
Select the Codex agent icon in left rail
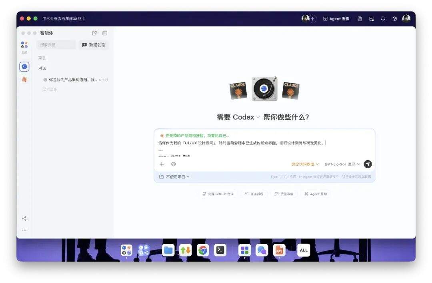(24, 66)
